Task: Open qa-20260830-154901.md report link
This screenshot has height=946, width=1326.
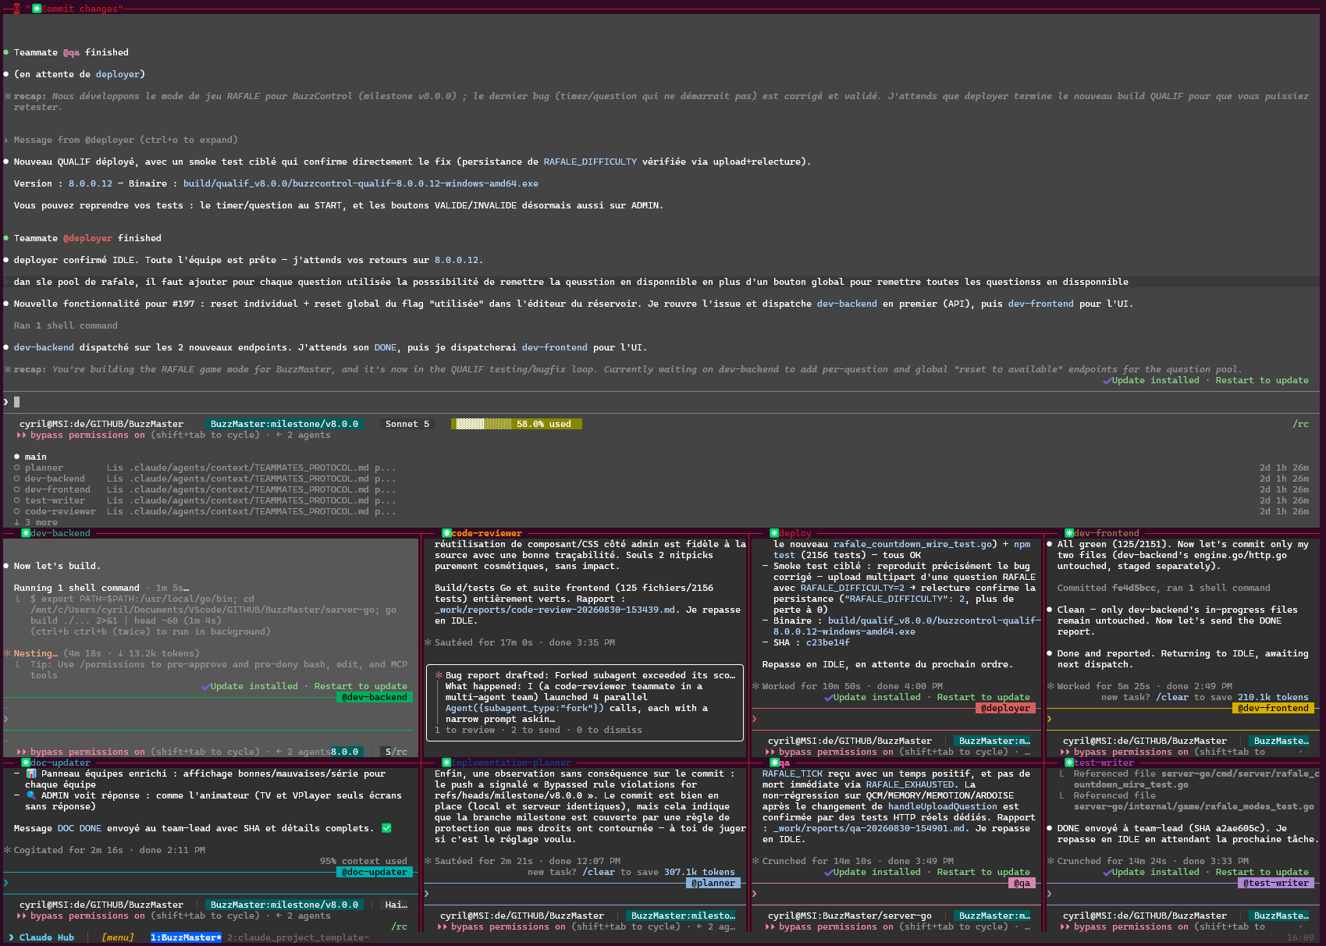Action: [x=869, y=829]
